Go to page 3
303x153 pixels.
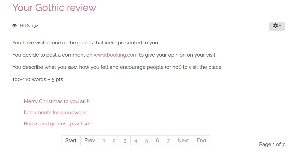point(125,141)
